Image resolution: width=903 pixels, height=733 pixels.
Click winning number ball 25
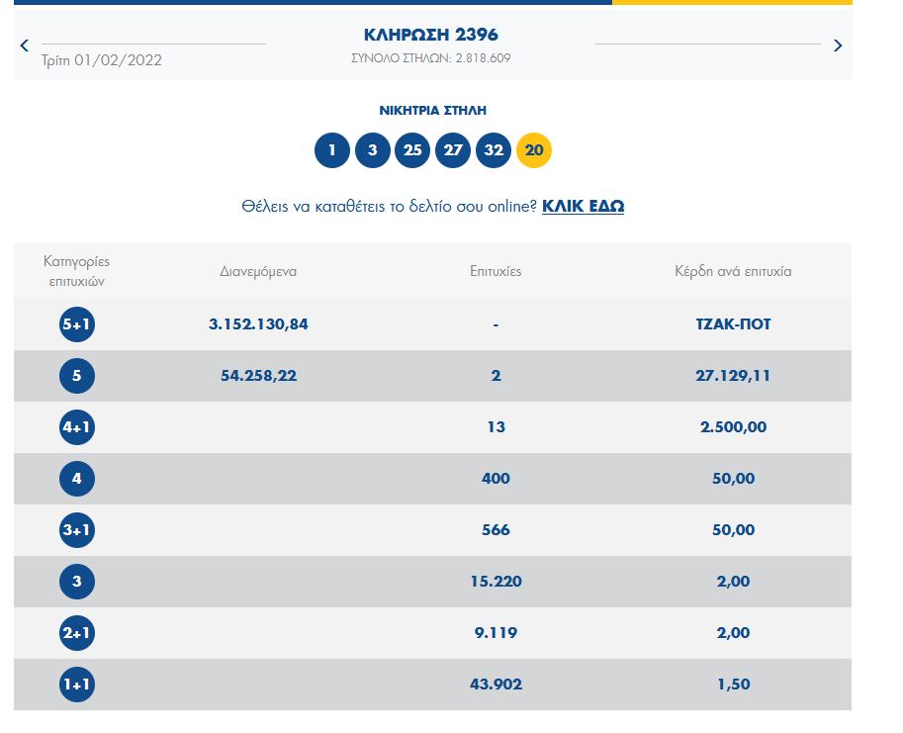[412, 150]
